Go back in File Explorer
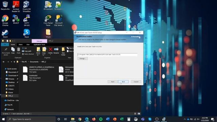This screenshot has height=122, width=217. (x=4, y=62)
